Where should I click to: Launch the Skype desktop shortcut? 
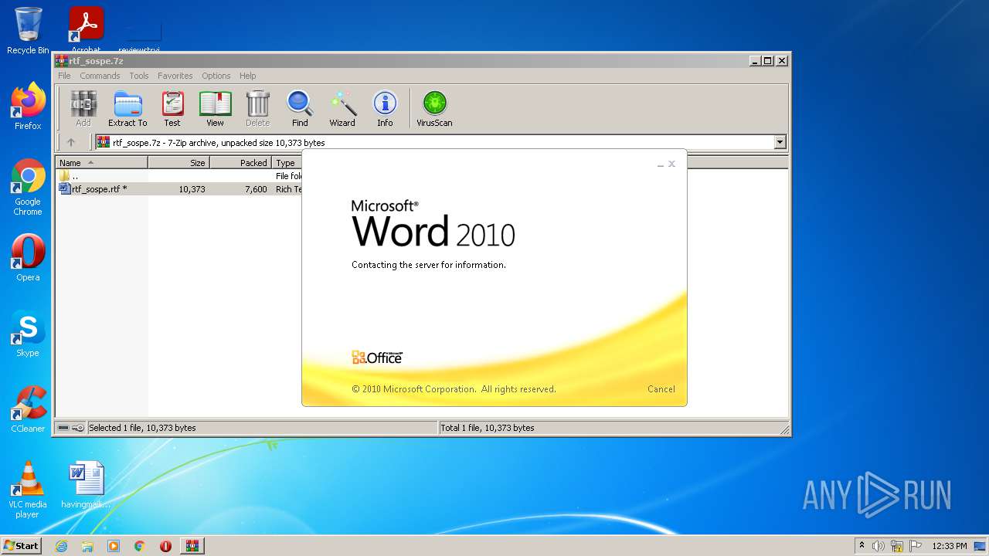pos(28,334)
